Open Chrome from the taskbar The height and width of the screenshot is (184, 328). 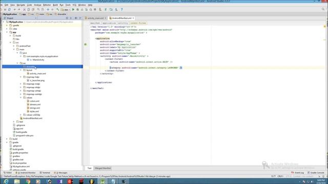28,181
